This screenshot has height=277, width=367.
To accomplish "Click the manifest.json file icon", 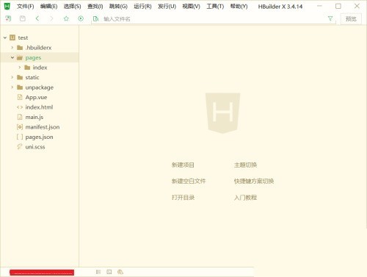I will pyautogui.click(x=20, y=127).
